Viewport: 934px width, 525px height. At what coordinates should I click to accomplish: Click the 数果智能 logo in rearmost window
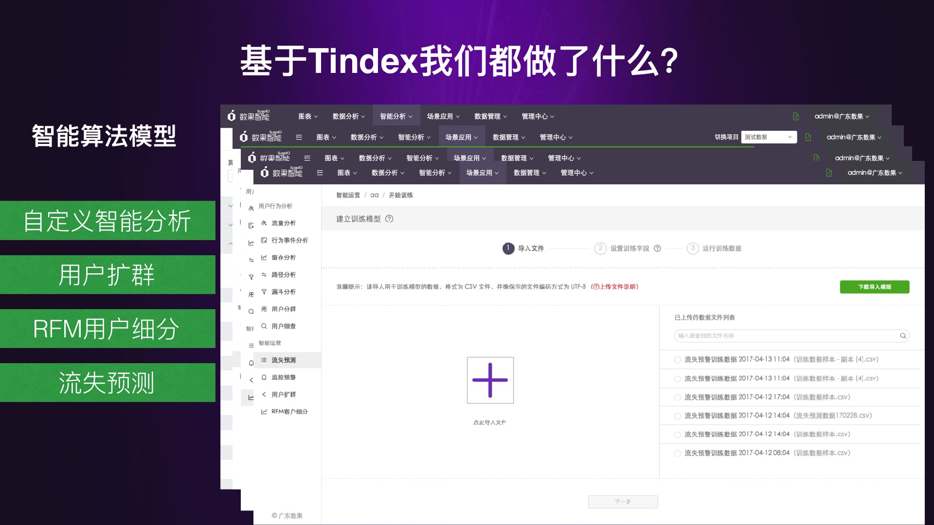click(249, 116)
